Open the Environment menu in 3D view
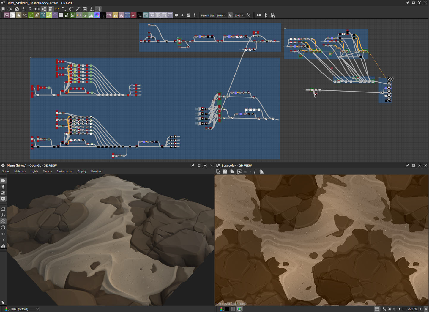Viewport: 429px width, 312px height. [64, 171]
